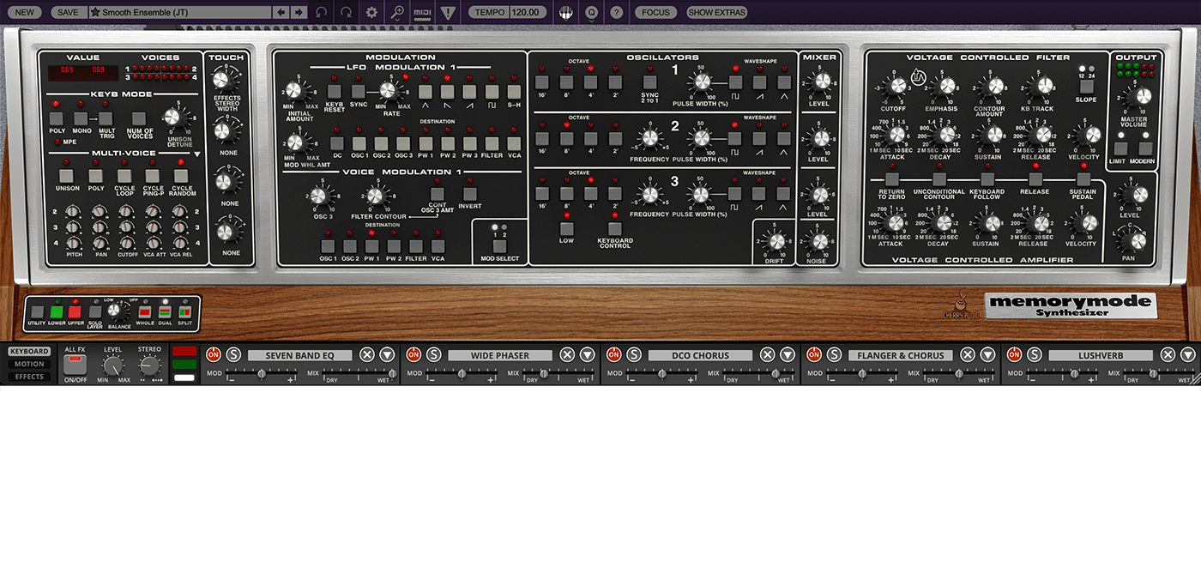Open DCO Chorus preset dropdown arrow
1201x574 pixels.
(x=788, y=354)
